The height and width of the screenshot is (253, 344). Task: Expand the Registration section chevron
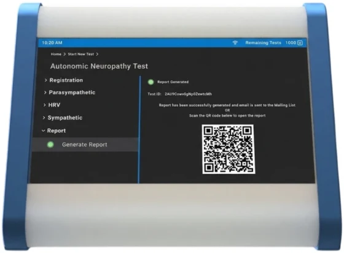pos(45,80)
